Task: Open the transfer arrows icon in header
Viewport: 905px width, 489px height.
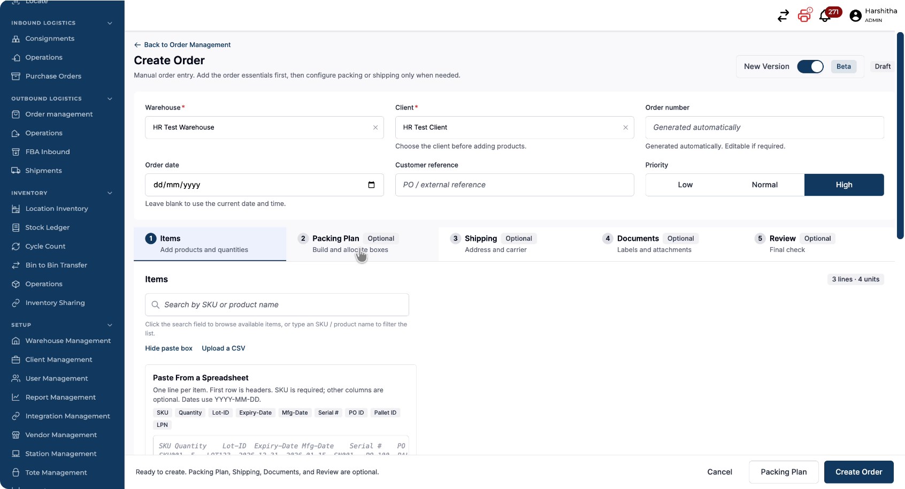Action: coord(783,16)
